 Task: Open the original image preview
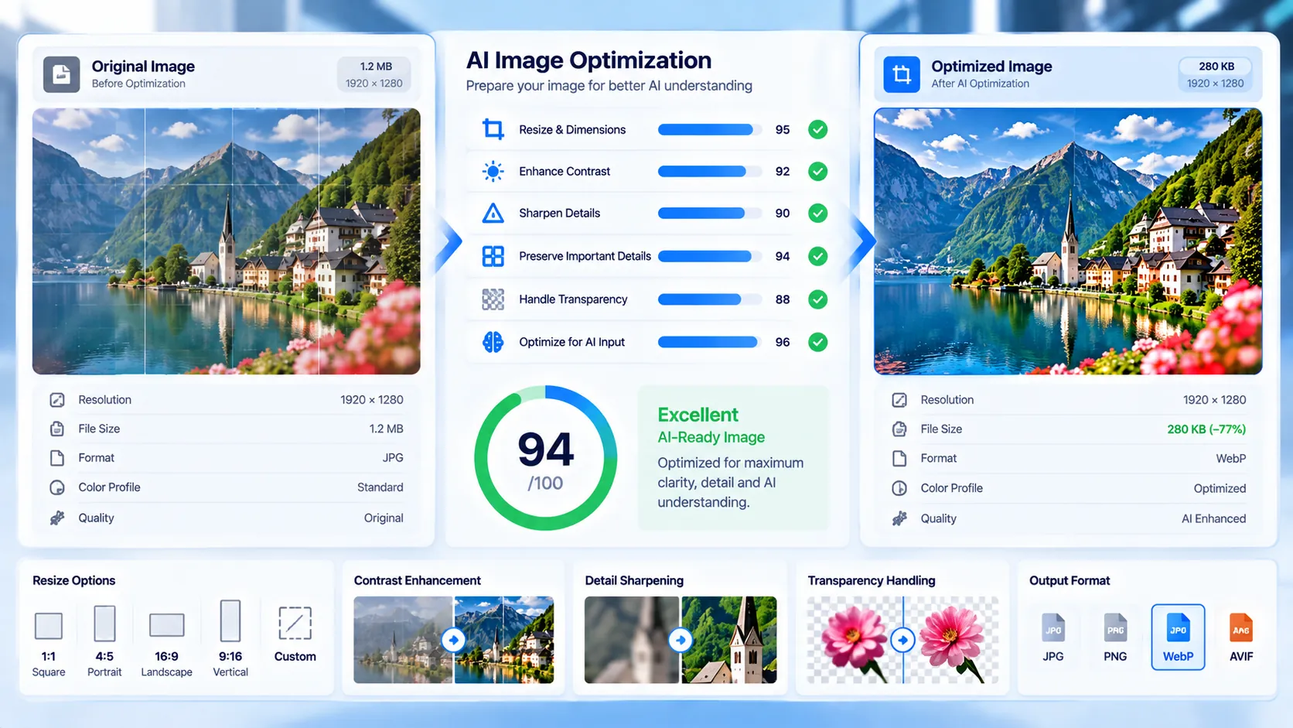click(226, 241)
